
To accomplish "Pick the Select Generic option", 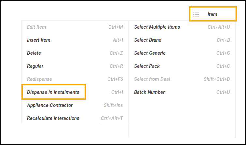I will pyautogui.click(x=150, y=53).
